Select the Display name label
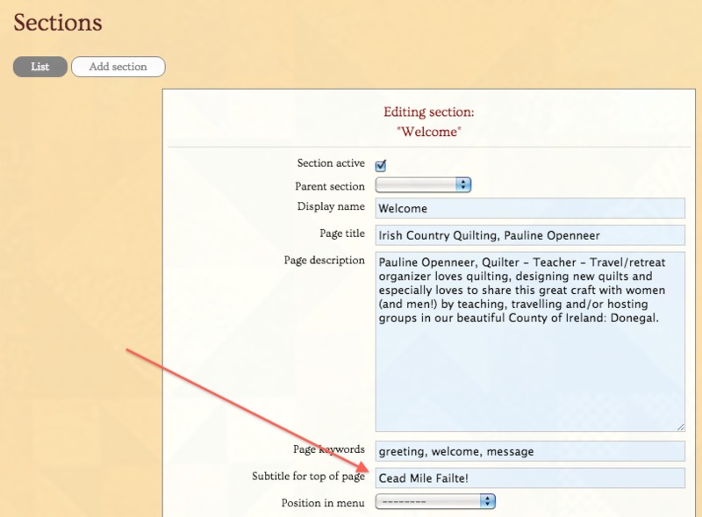Image resolution: width=702 pixels, height=517 pixels. (x=331, y=206)
